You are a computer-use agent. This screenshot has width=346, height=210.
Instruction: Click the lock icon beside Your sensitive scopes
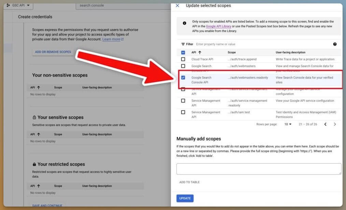34,117
